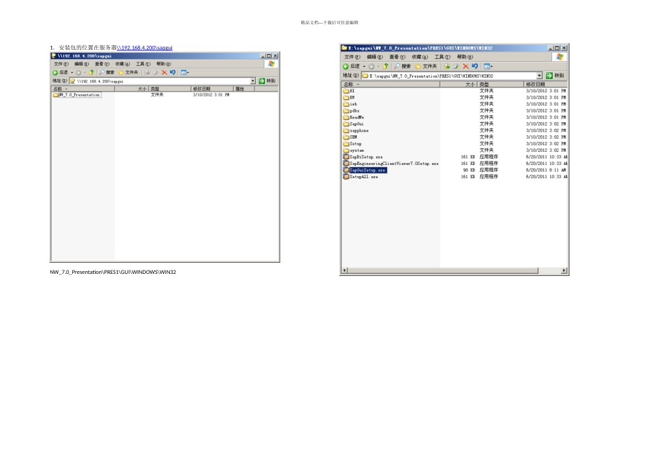Viewport: 659px width, 466px height.
Task: Open address bar dropdown in left sapgui window
Action: [253, 80]
